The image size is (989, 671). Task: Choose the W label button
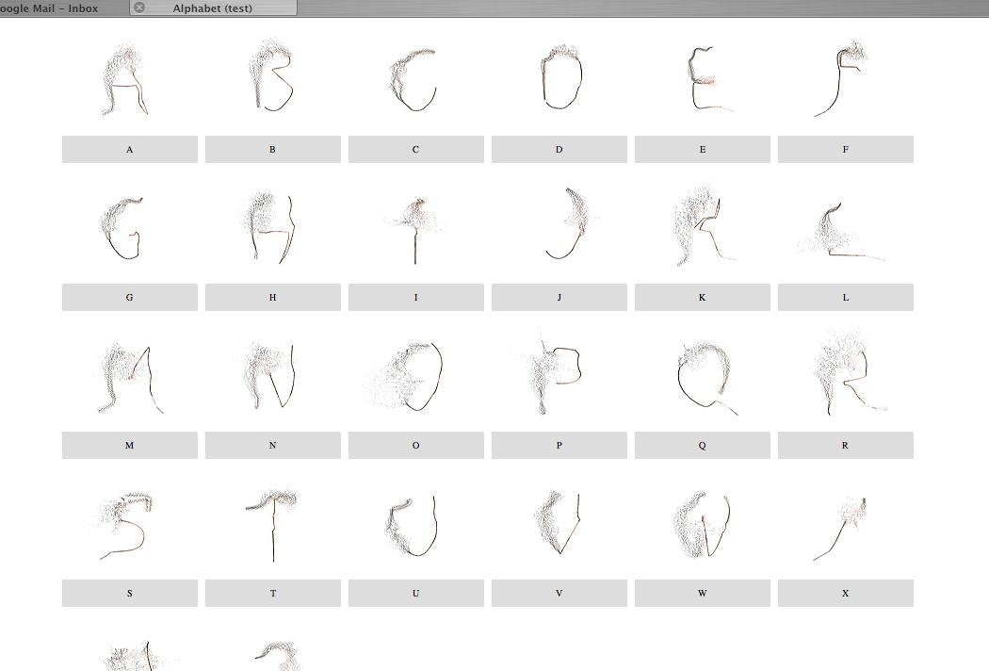click(703, 594)
